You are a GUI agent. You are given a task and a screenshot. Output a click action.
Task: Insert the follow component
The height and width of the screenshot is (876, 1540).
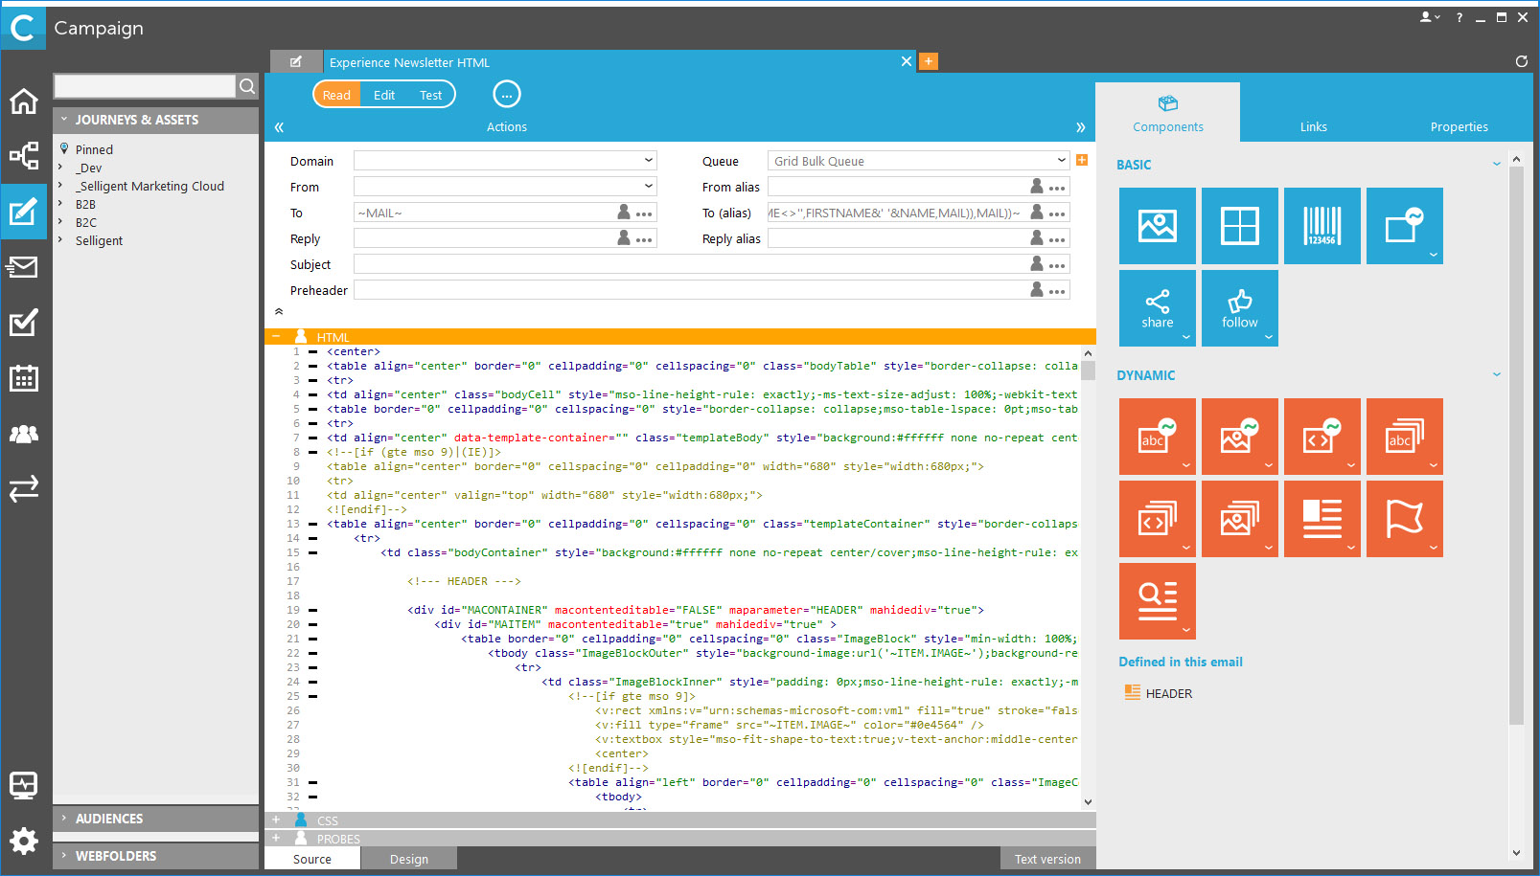(1239, 306)
